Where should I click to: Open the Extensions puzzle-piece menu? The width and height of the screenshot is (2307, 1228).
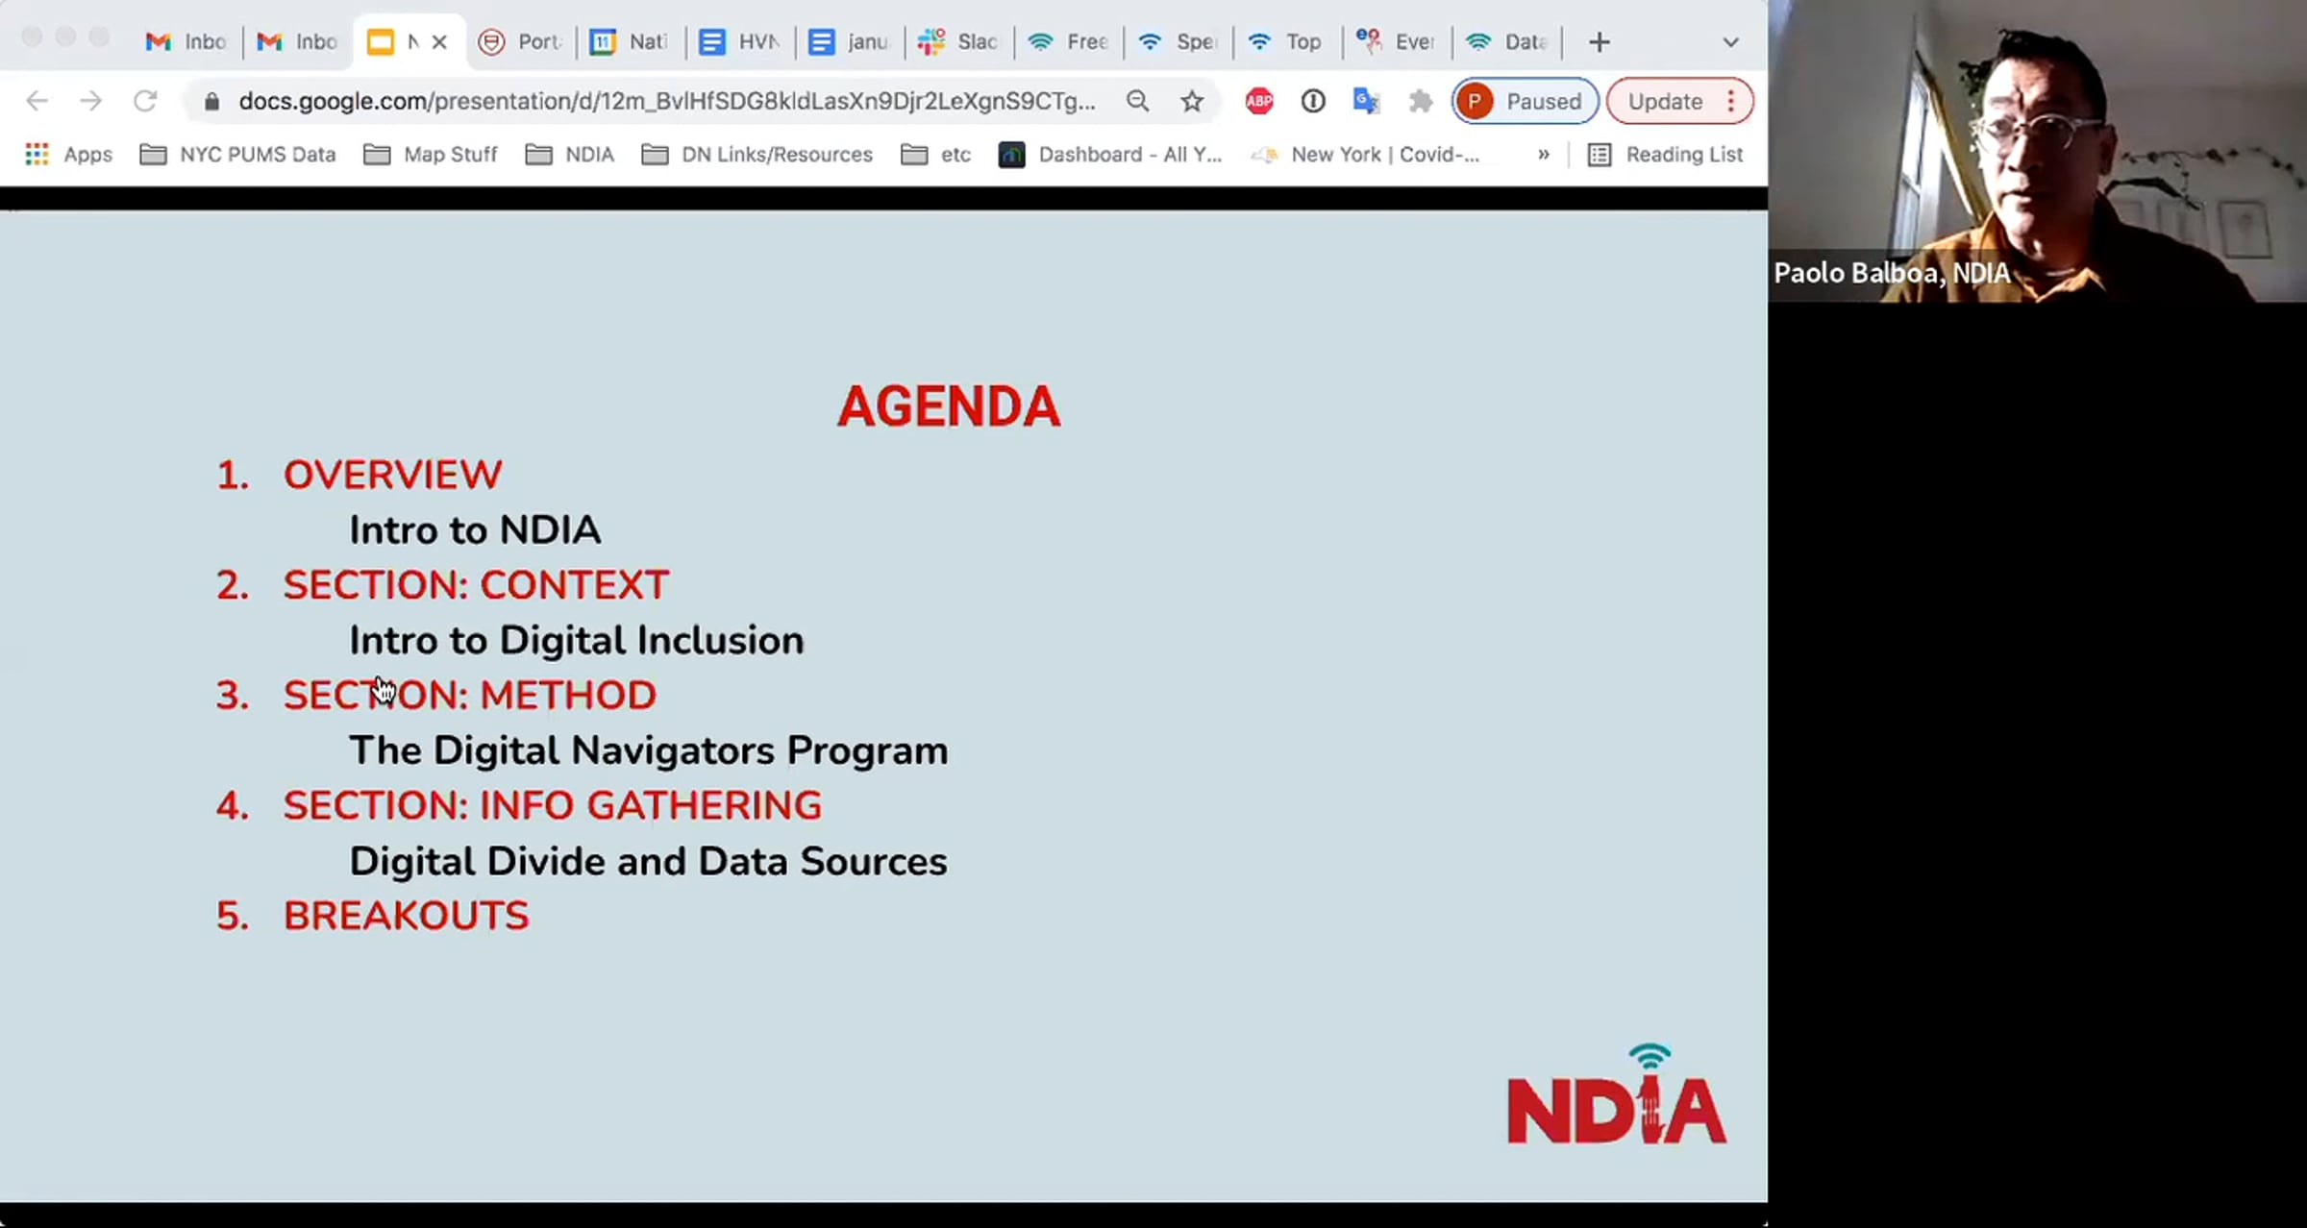pyautogui.click(x=1420, y=101)
